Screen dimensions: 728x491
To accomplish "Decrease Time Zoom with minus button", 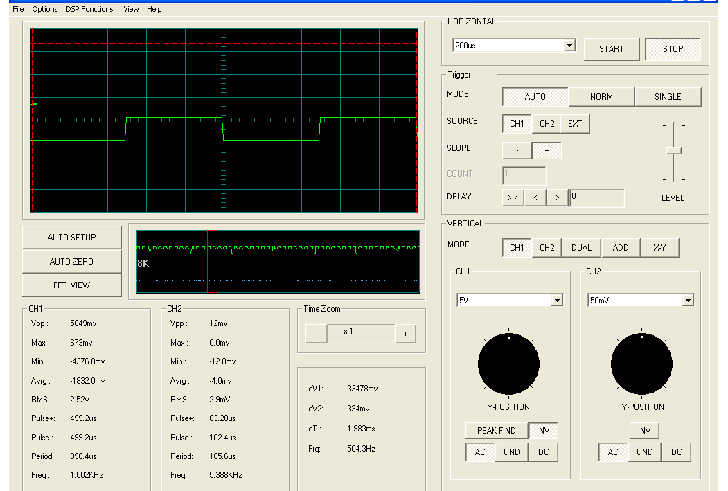I will (x=316, y=334).
